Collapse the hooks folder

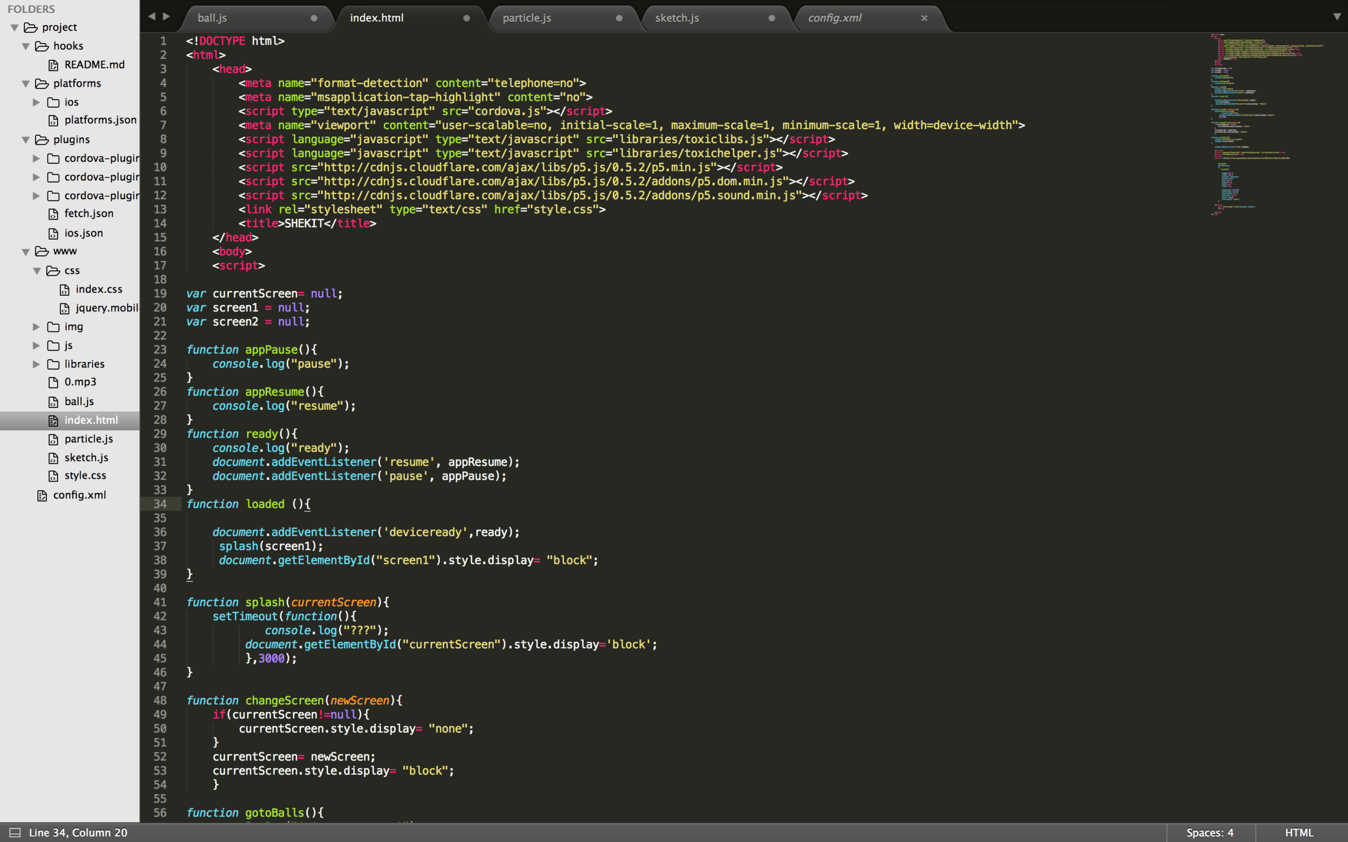point(26,46)
